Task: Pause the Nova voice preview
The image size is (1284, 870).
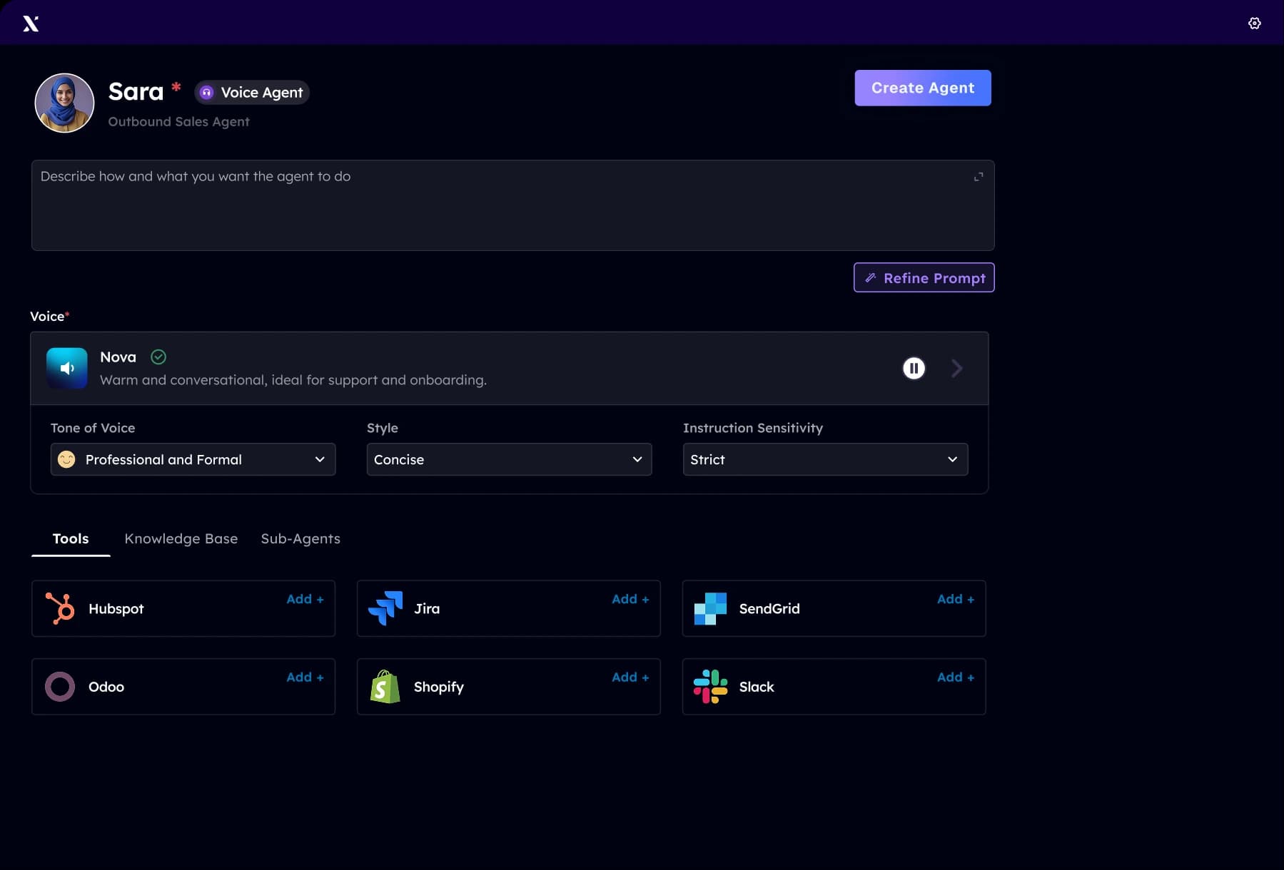Action: coord(913,368)
